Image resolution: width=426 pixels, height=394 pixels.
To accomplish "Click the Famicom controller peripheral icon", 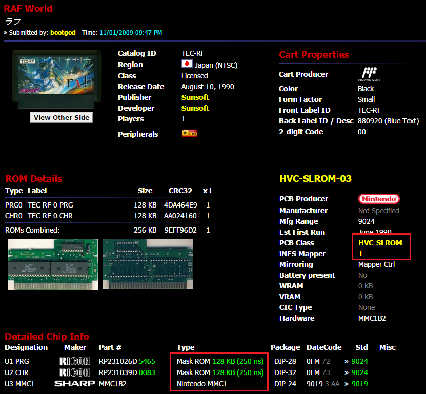I will (190, 133).
